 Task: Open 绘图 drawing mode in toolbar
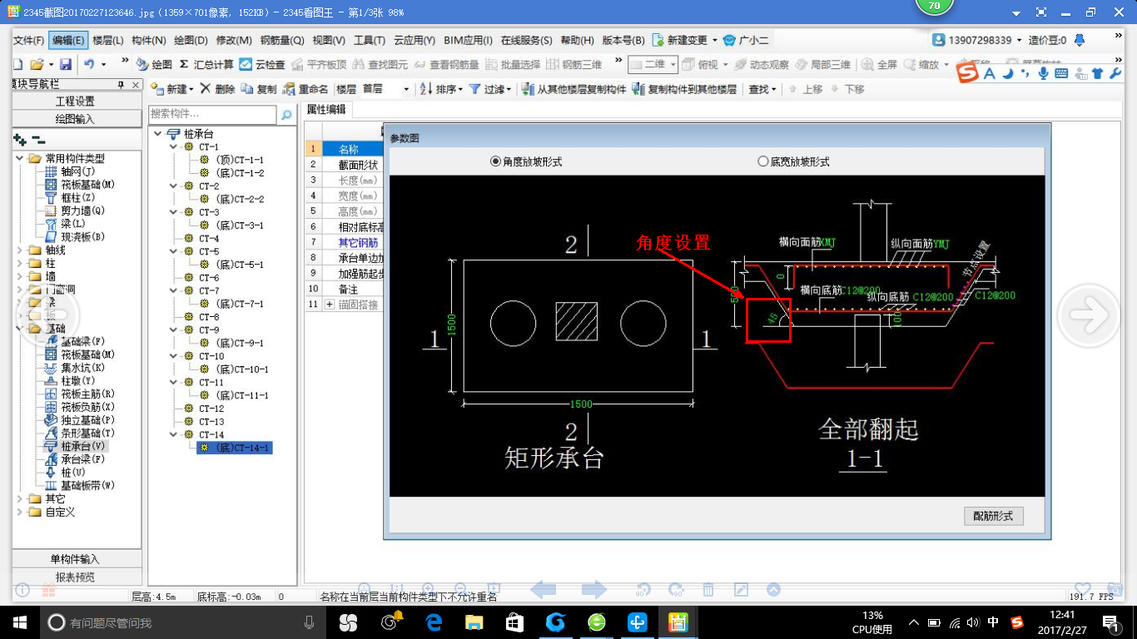(x=155, y=64)
